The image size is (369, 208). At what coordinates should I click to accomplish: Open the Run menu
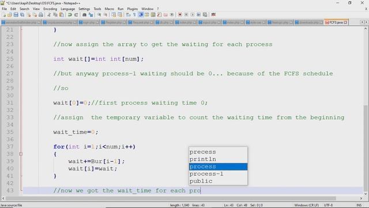coord(121,9)
